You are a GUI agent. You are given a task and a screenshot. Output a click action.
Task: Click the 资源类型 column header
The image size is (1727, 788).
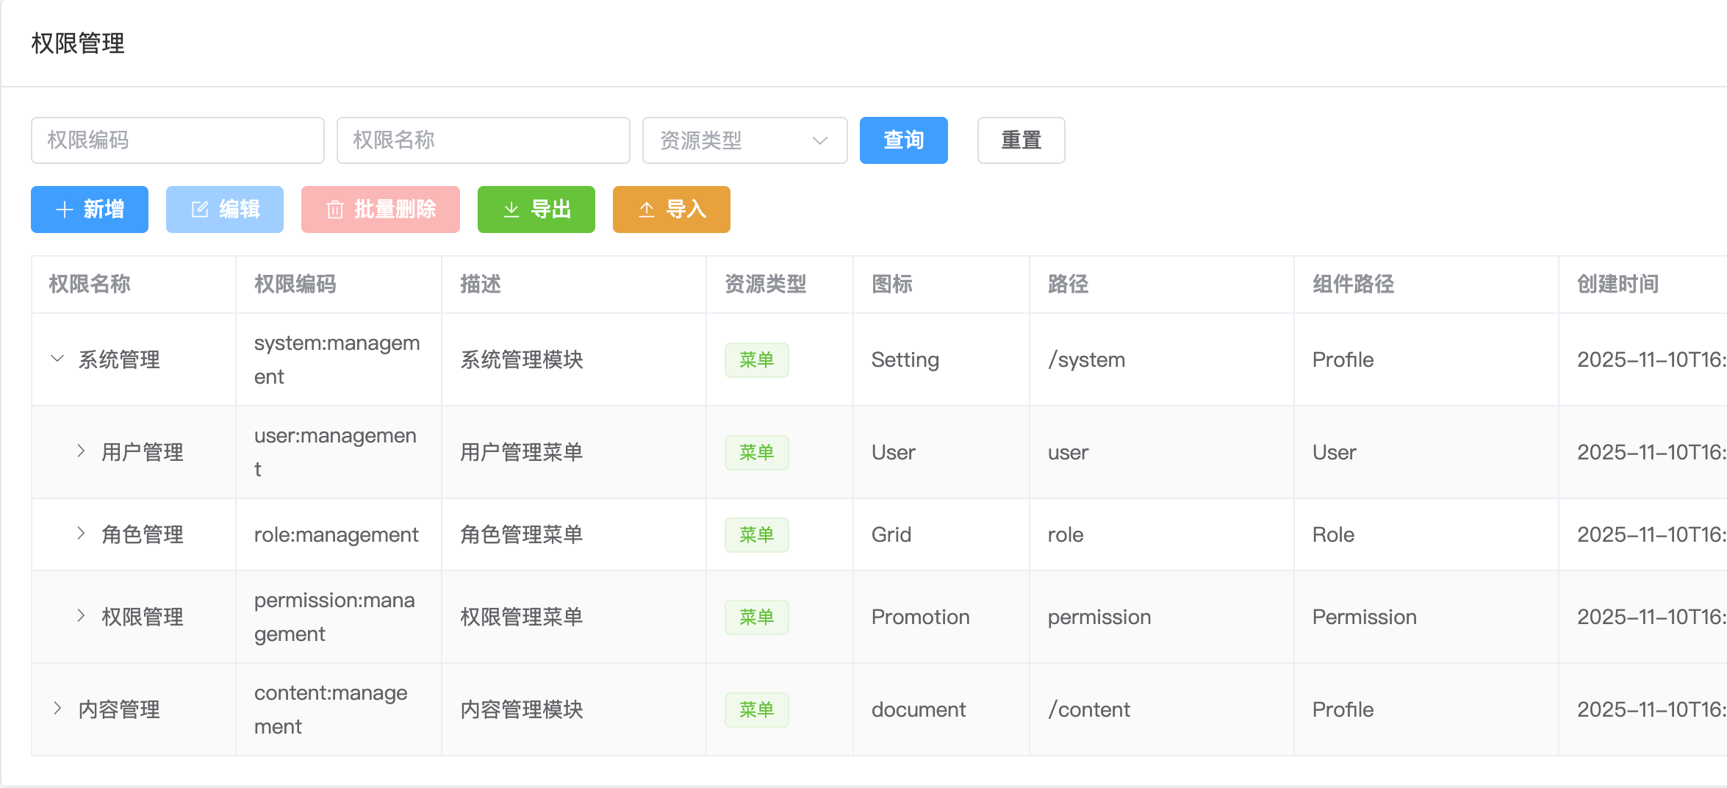coord(765,284)
